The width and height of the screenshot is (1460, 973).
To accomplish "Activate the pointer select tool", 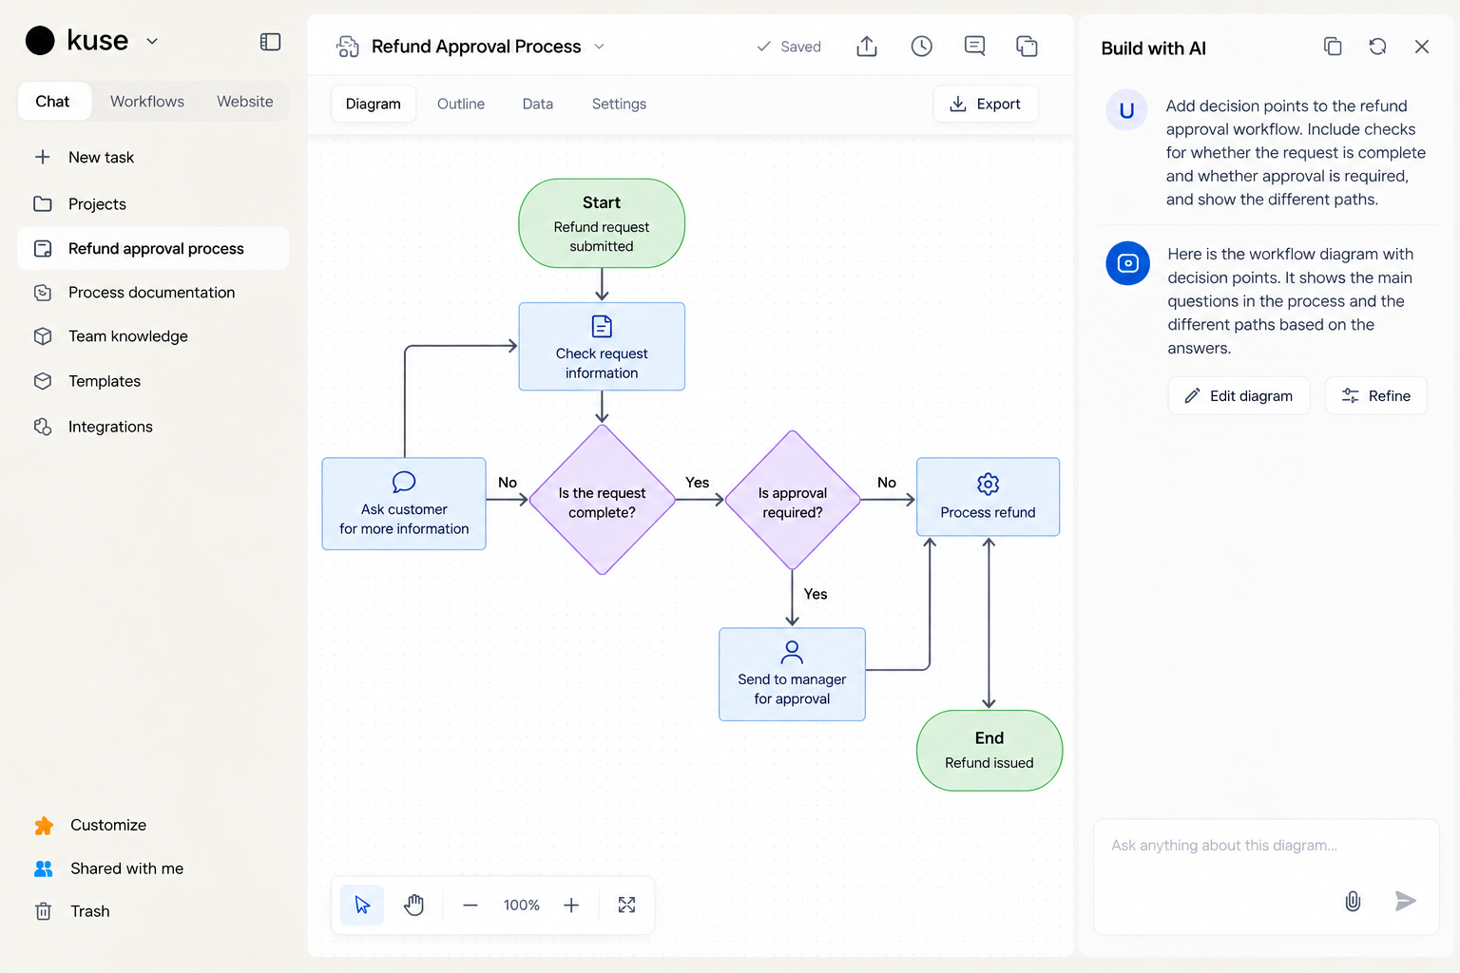I will (362, 905).
